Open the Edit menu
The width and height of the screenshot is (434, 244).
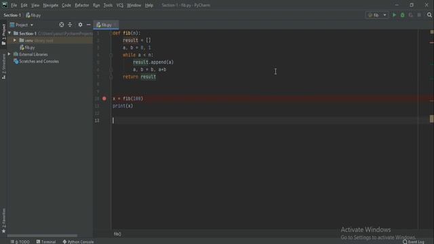[x=24, y=5]
